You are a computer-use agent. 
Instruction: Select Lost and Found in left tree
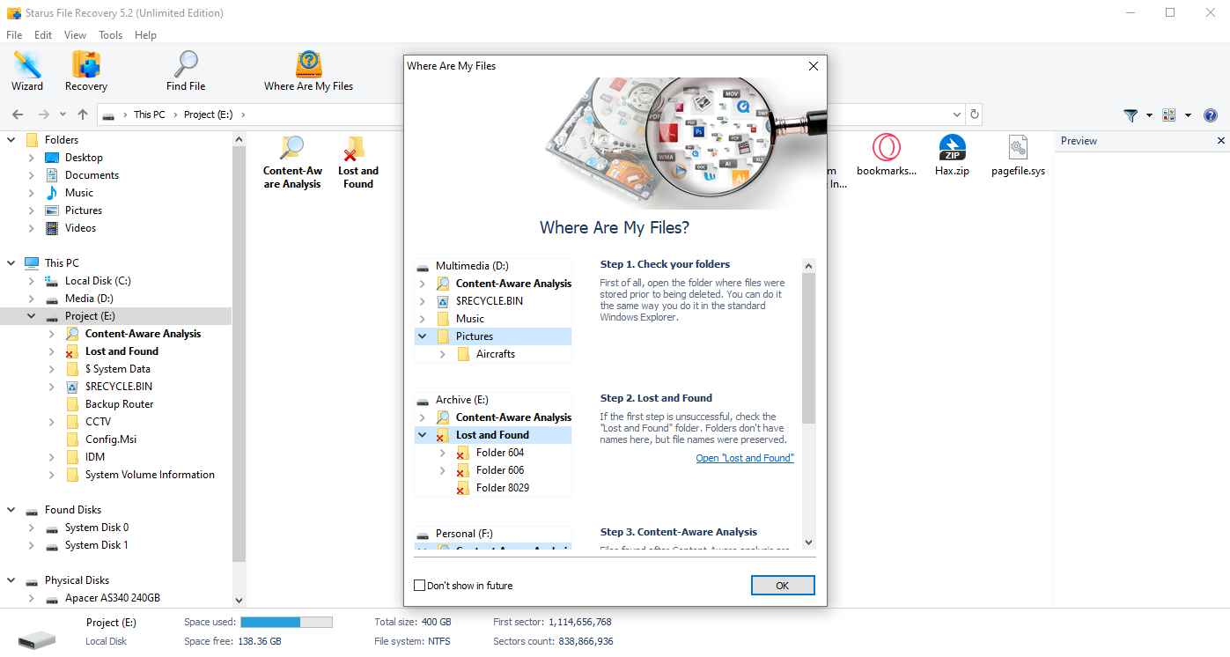coord(122,351)
